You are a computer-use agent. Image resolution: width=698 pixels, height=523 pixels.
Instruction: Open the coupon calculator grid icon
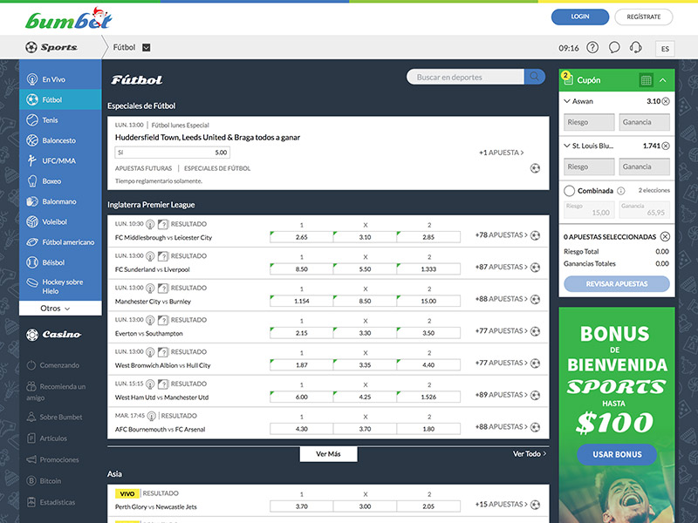click(646, 80)
